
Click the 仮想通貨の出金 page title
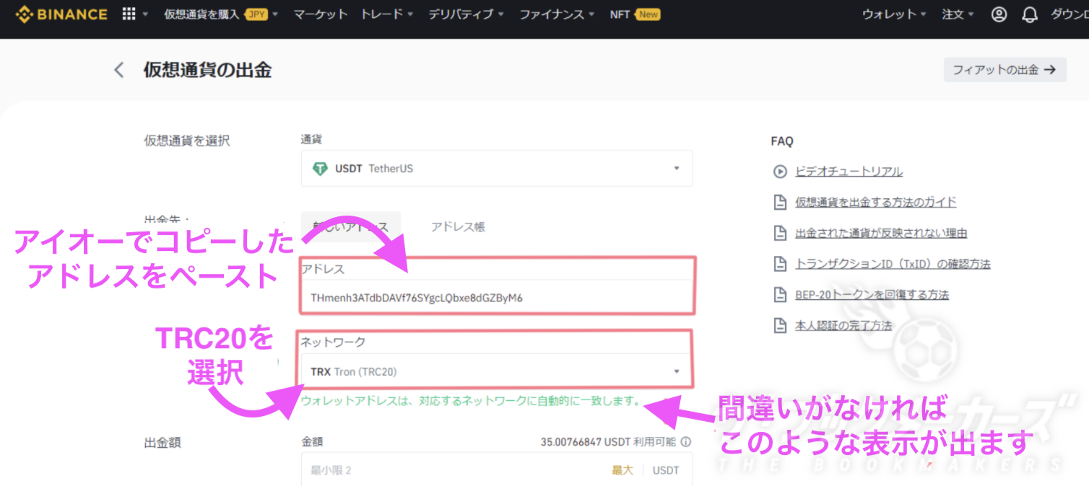click(x=207, y=70)
